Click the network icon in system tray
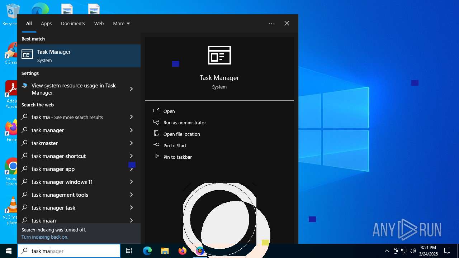Viewport: 459px width, 258px height. tap(404, 251)
